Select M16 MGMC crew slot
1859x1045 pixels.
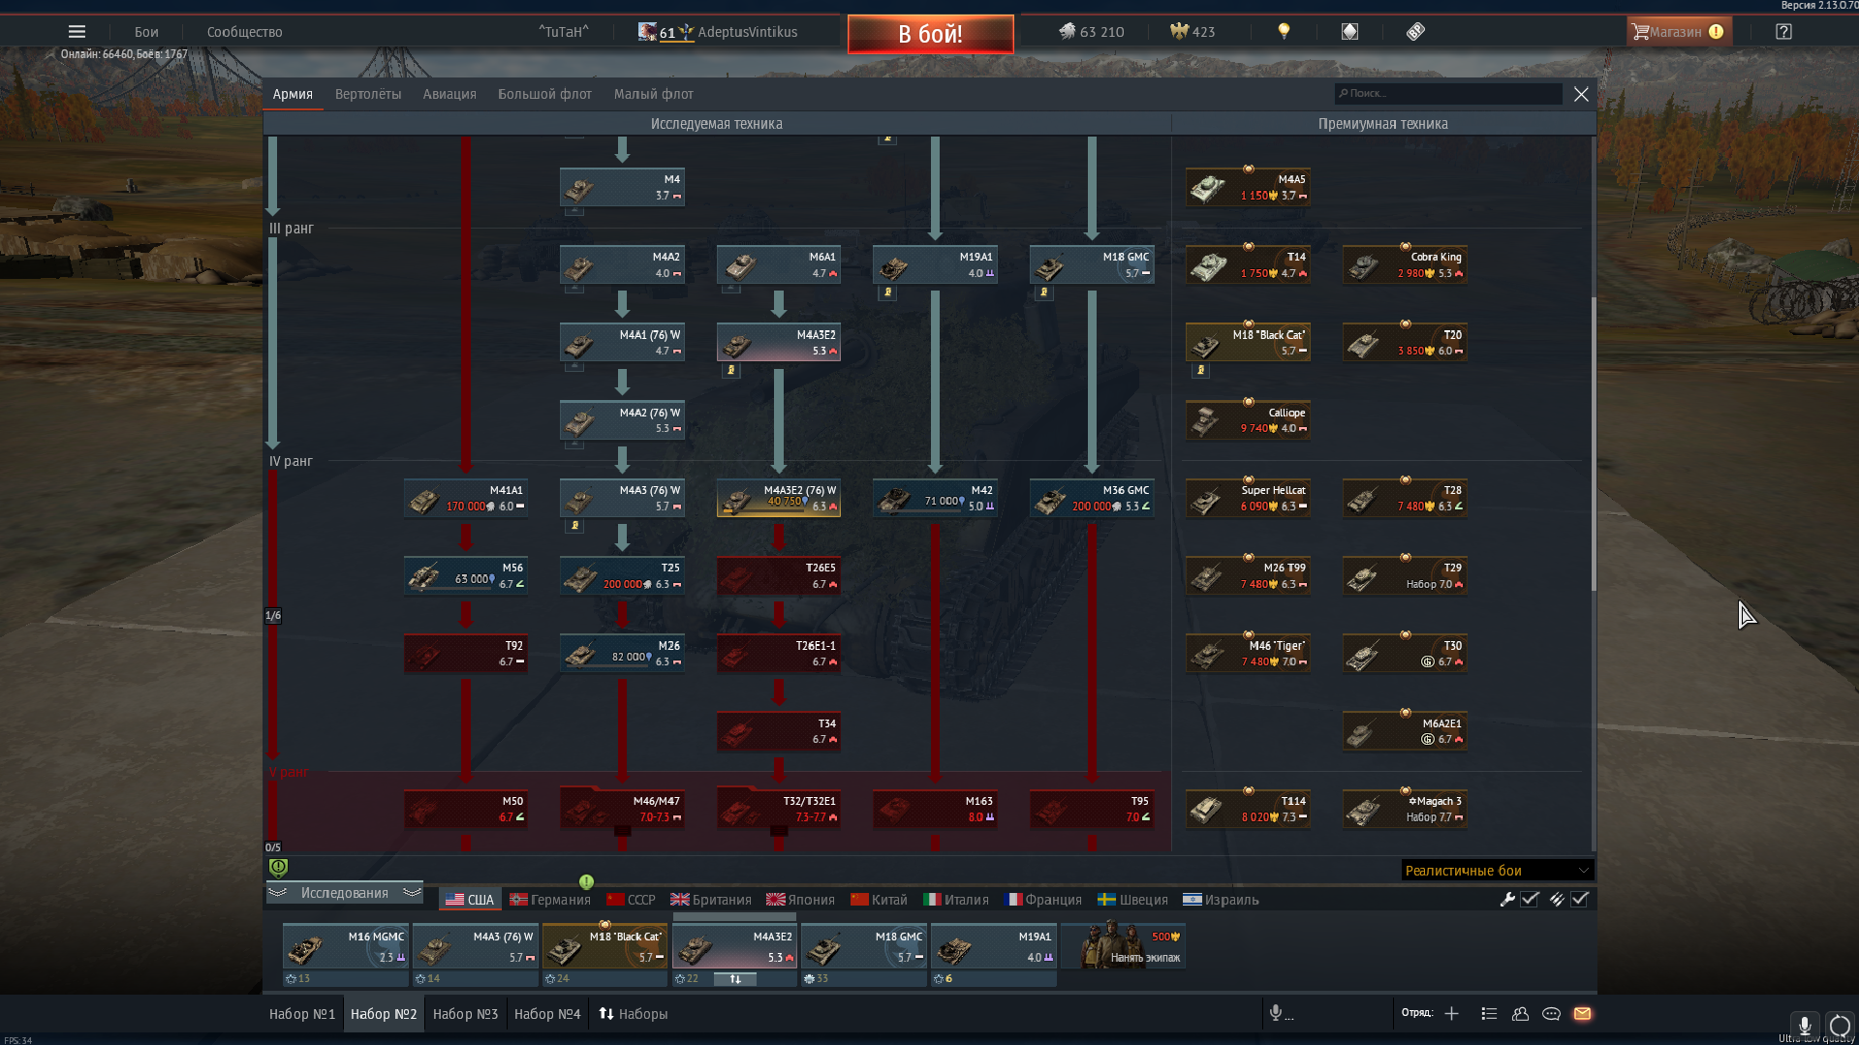pos(345,946)
